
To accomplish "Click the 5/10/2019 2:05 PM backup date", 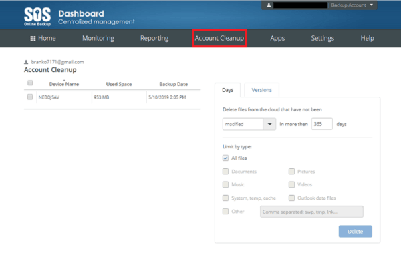I will (x=167, y=97).
